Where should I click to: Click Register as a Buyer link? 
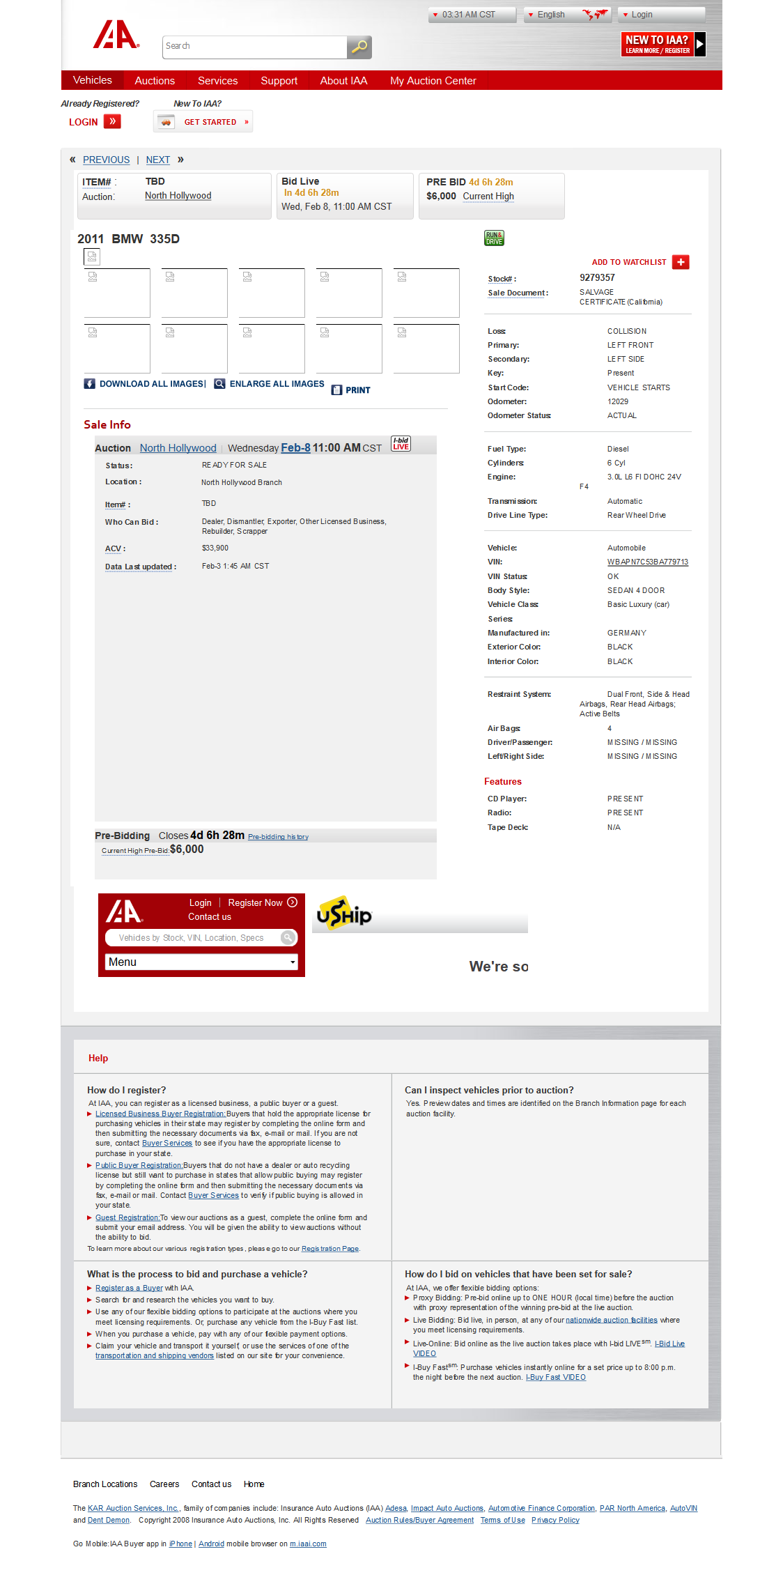click(x=129, y=1288)
